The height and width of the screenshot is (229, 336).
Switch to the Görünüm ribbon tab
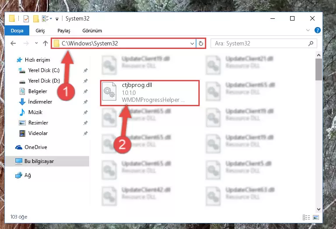click(x=92, y=31)
